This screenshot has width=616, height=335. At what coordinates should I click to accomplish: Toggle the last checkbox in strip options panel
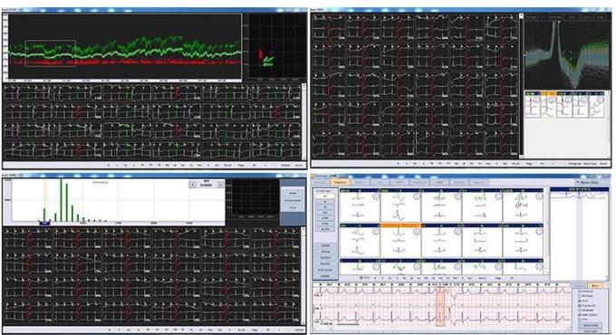point(579,320)
